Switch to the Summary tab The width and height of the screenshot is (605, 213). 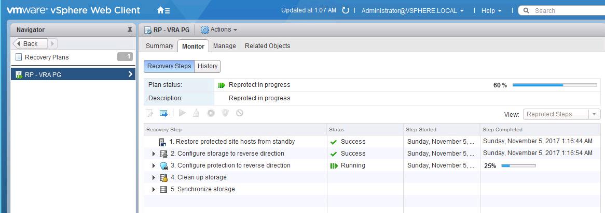[x=159, y=45]
